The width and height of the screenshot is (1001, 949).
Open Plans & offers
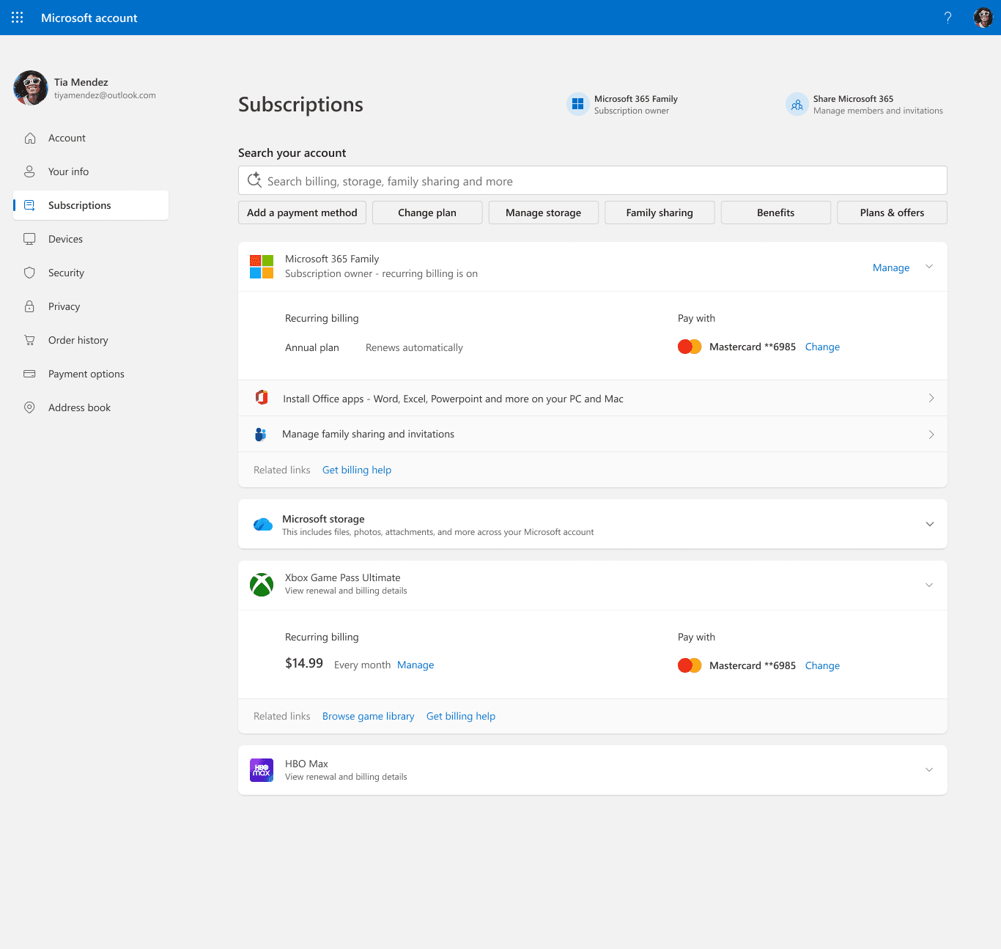[x=892, y=213]
